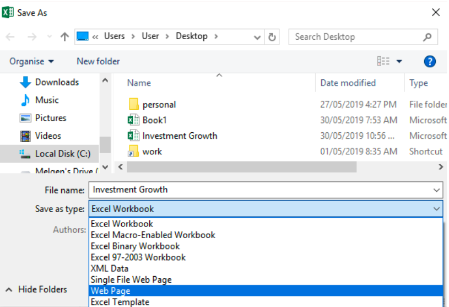Sort files by the Name column

point(139,83)
